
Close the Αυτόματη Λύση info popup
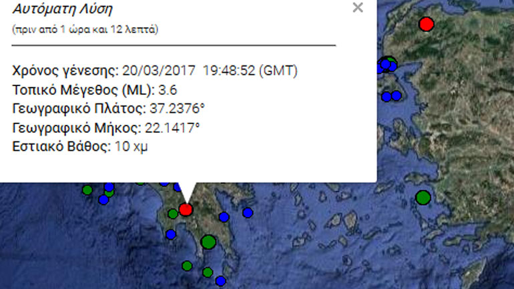(358, 7)
